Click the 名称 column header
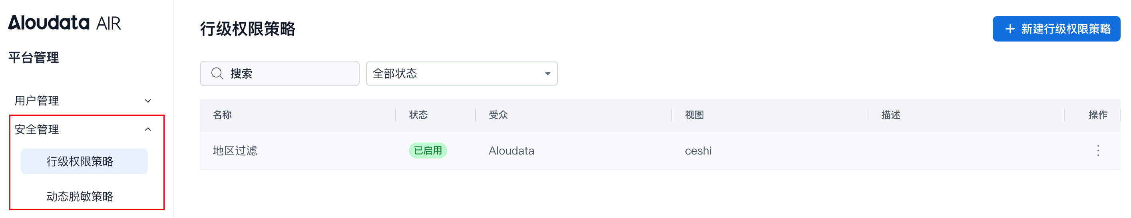This screenshot has width=1131, height=218. coord(222,115)
